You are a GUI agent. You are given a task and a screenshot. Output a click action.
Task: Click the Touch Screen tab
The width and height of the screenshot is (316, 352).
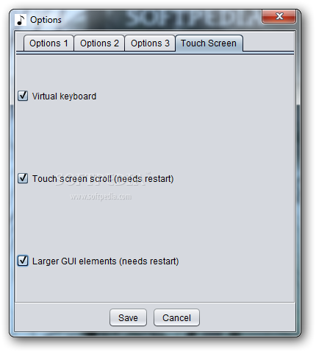(x=209, y=43)
